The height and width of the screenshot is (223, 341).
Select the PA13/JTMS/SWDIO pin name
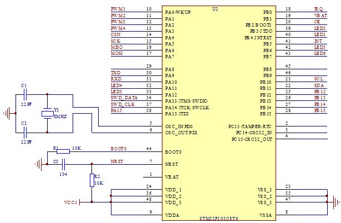click(x=186, y=101)
